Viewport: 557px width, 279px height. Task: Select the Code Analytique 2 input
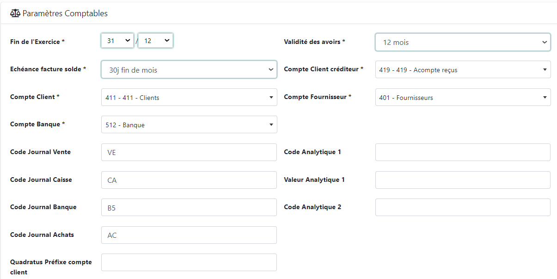pos(463,208)
